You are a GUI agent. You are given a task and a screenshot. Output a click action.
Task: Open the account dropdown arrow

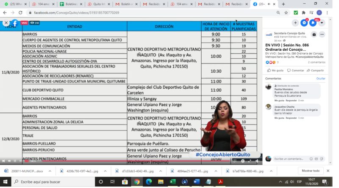point(322,23)
